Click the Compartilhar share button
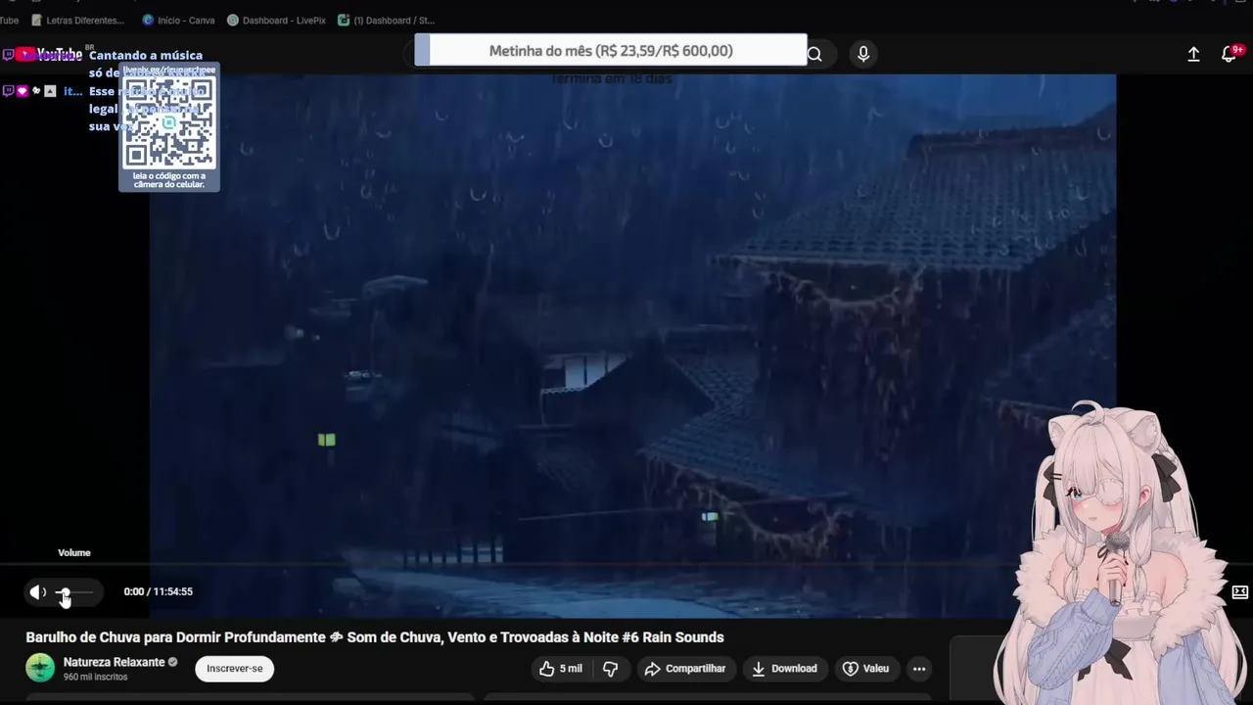 point(684,669)
